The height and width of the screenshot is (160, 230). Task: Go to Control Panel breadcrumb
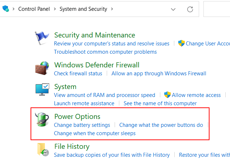click(x=34, y=9)
